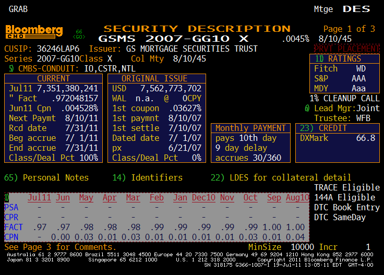This screenshot has width=384, height=275.
Task: Open 22) LDES for collateral detail
Action: 281,177
